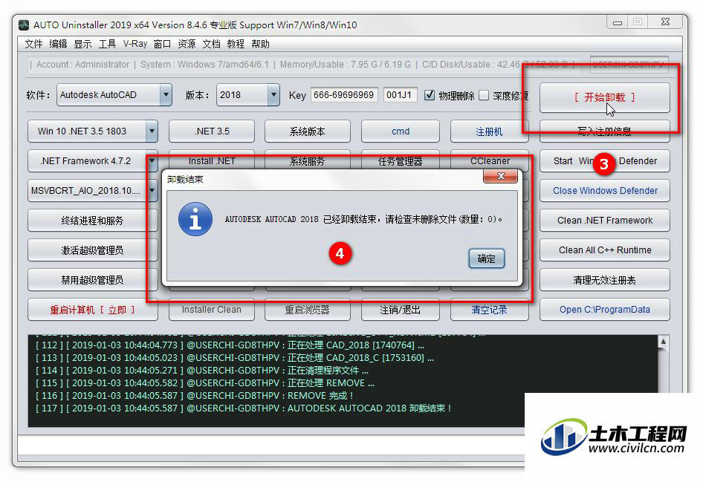Click the Installer Clean button
This screenshot has height=482, width=703.
point(212,310)
